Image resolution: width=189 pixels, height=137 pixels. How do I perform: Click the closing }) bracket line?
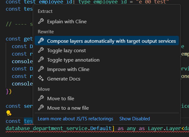pos(8,91)
